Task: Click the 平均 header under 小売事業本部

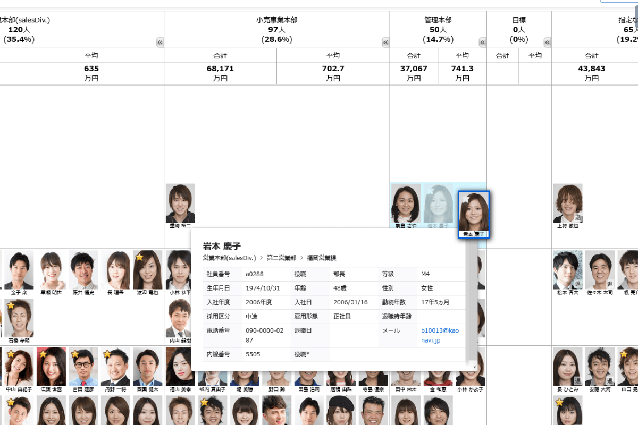Action: (333, 56)
